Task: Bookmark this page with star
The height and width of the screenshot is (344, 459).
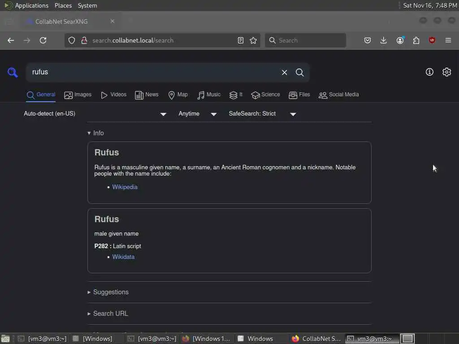Action: [x=254, y=40]
